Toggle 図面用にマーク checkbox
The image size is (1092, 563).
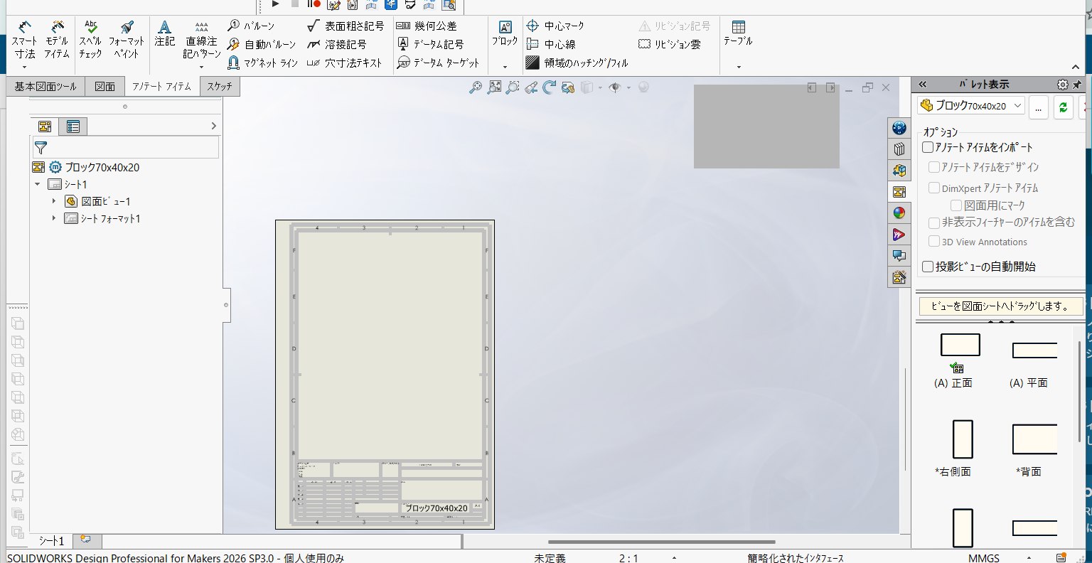pyautogui.click(x=956, y=205)
